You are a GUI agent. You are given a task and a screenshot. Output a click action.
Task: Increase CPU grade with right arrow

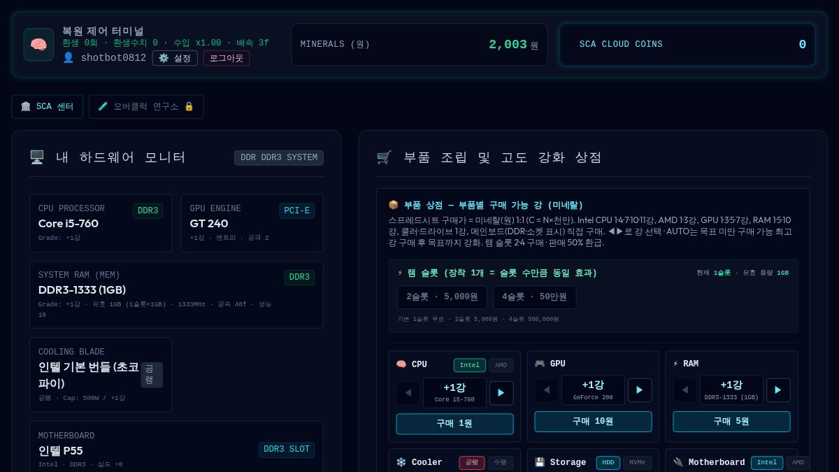pyautogui.click(x=501, y=393)
